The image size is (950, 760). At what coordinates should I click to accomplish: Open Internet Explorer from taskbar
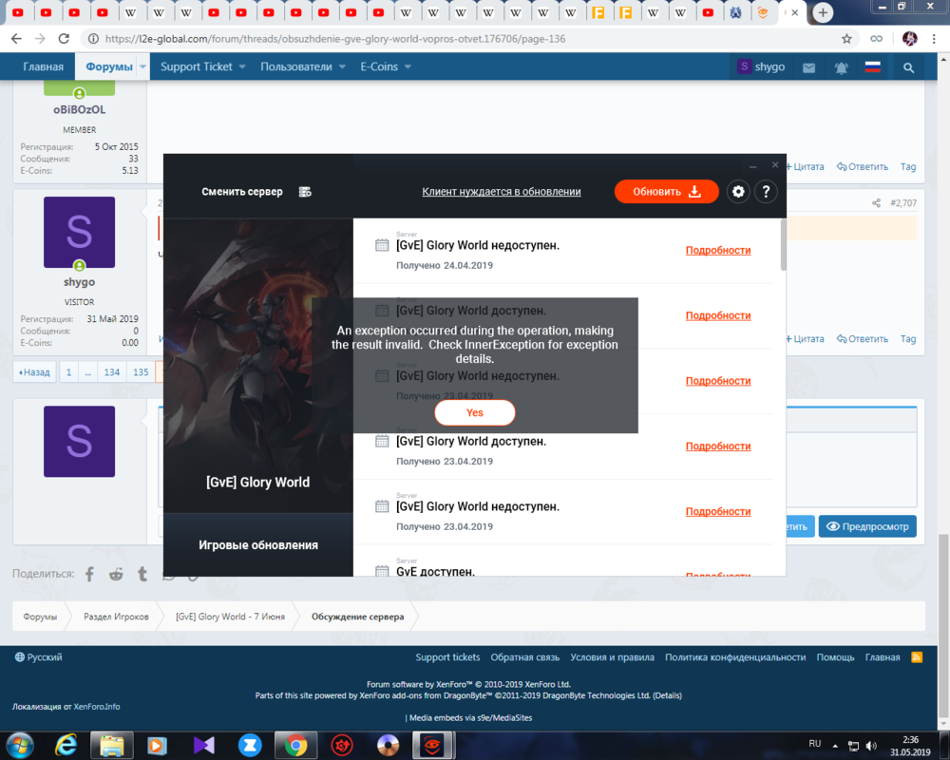(66, 744)
